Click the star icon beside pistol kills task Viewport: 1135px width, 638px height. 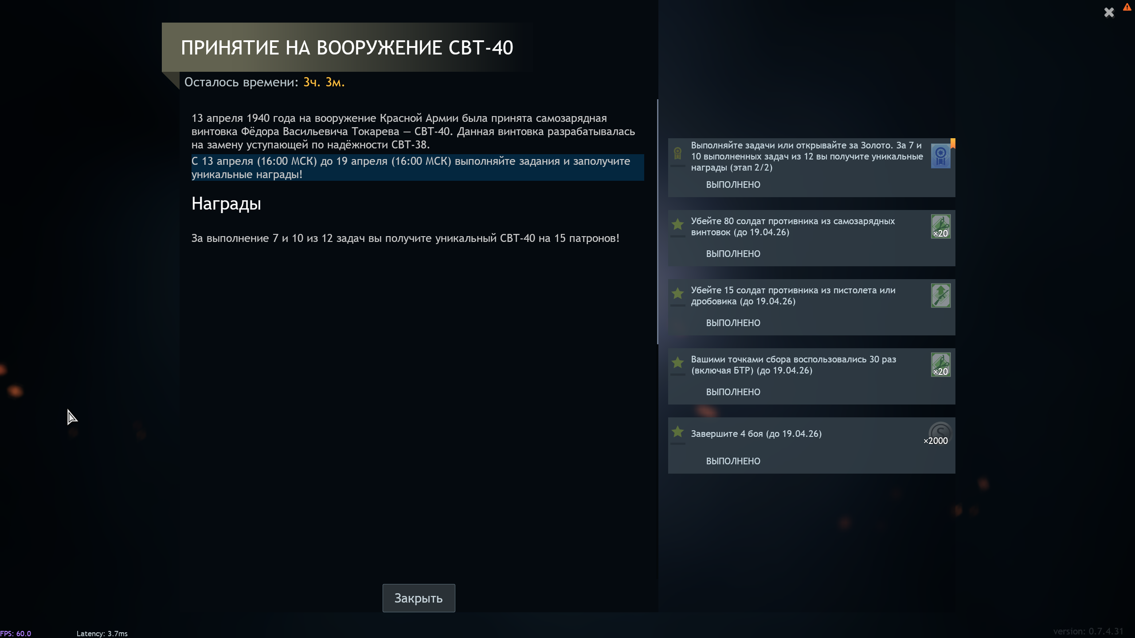677,293
